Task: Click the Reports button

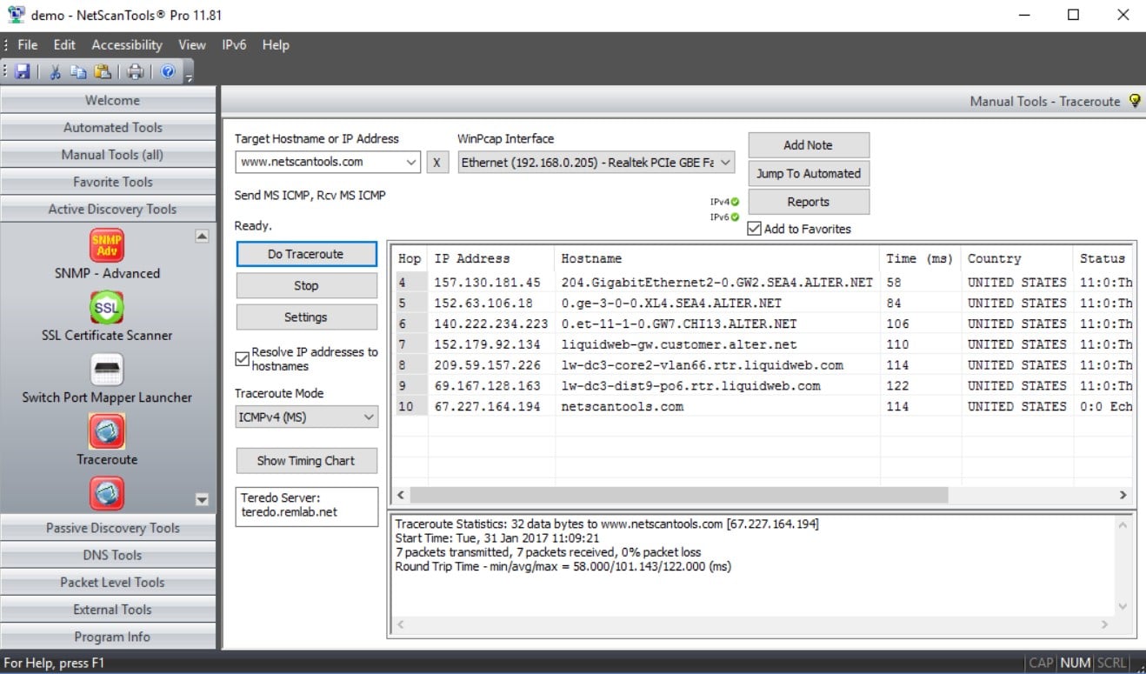Action: pyautogui.click(x=808, y=202)
